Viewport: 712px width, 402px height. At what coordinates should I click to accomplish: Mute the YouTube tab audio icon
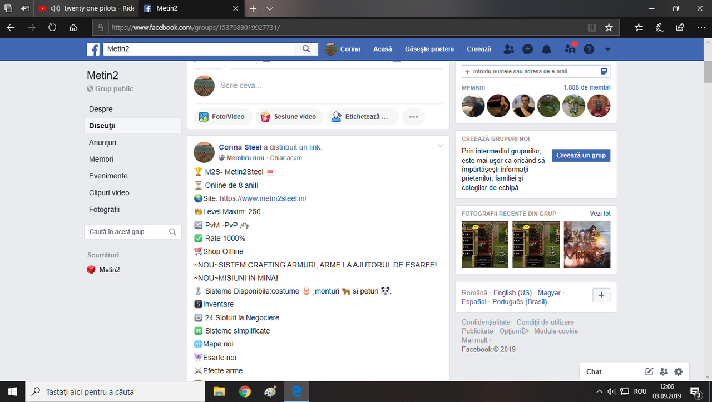(x=55, y=8)
